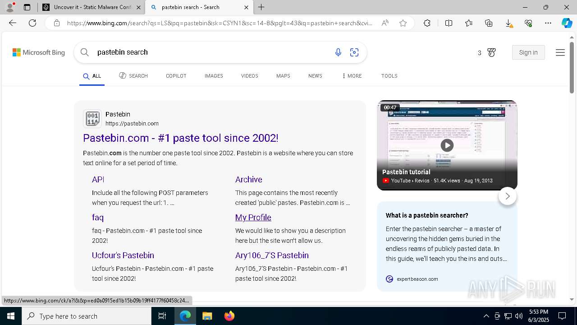
Task: Click the browser back arrow
Action: [x=13, y=23]
